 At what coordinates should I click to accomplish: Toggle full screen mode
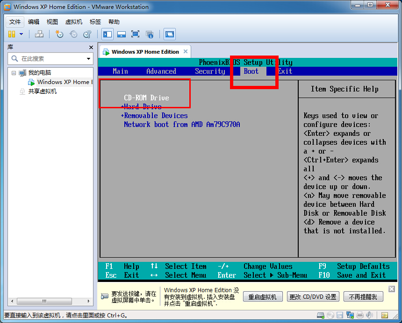coord(136,34)
